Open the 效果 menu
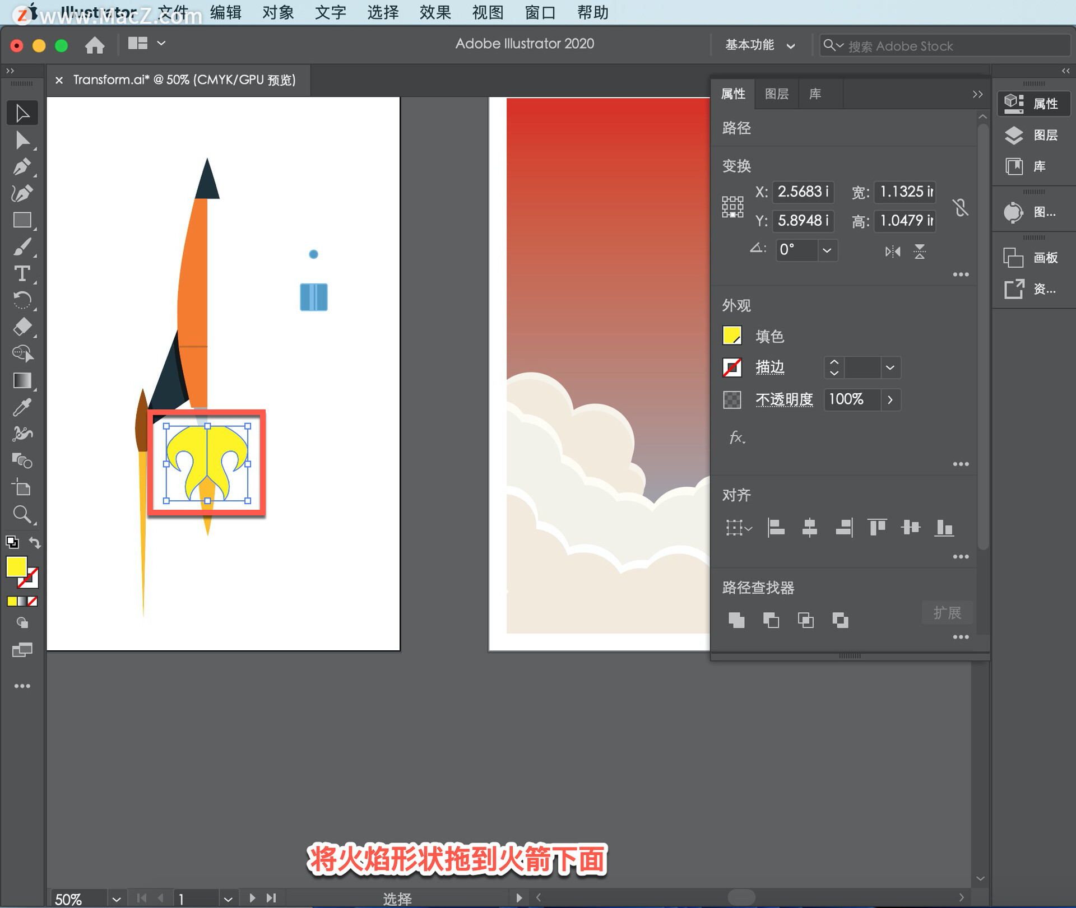 click(435, 12)
